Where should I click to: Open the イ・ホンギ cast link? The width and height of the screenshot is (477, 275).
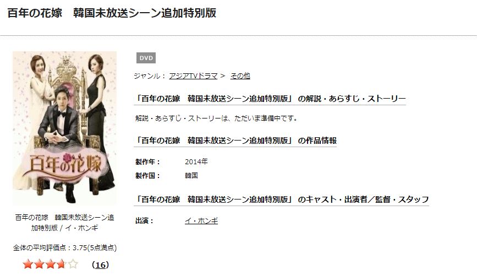pos(201,221)
